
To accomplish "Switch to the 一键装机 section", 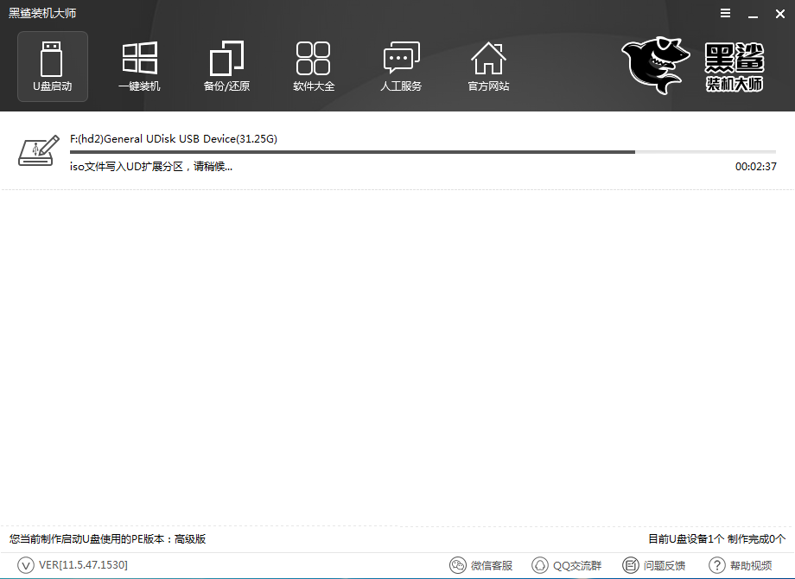I will coord(139,66).
